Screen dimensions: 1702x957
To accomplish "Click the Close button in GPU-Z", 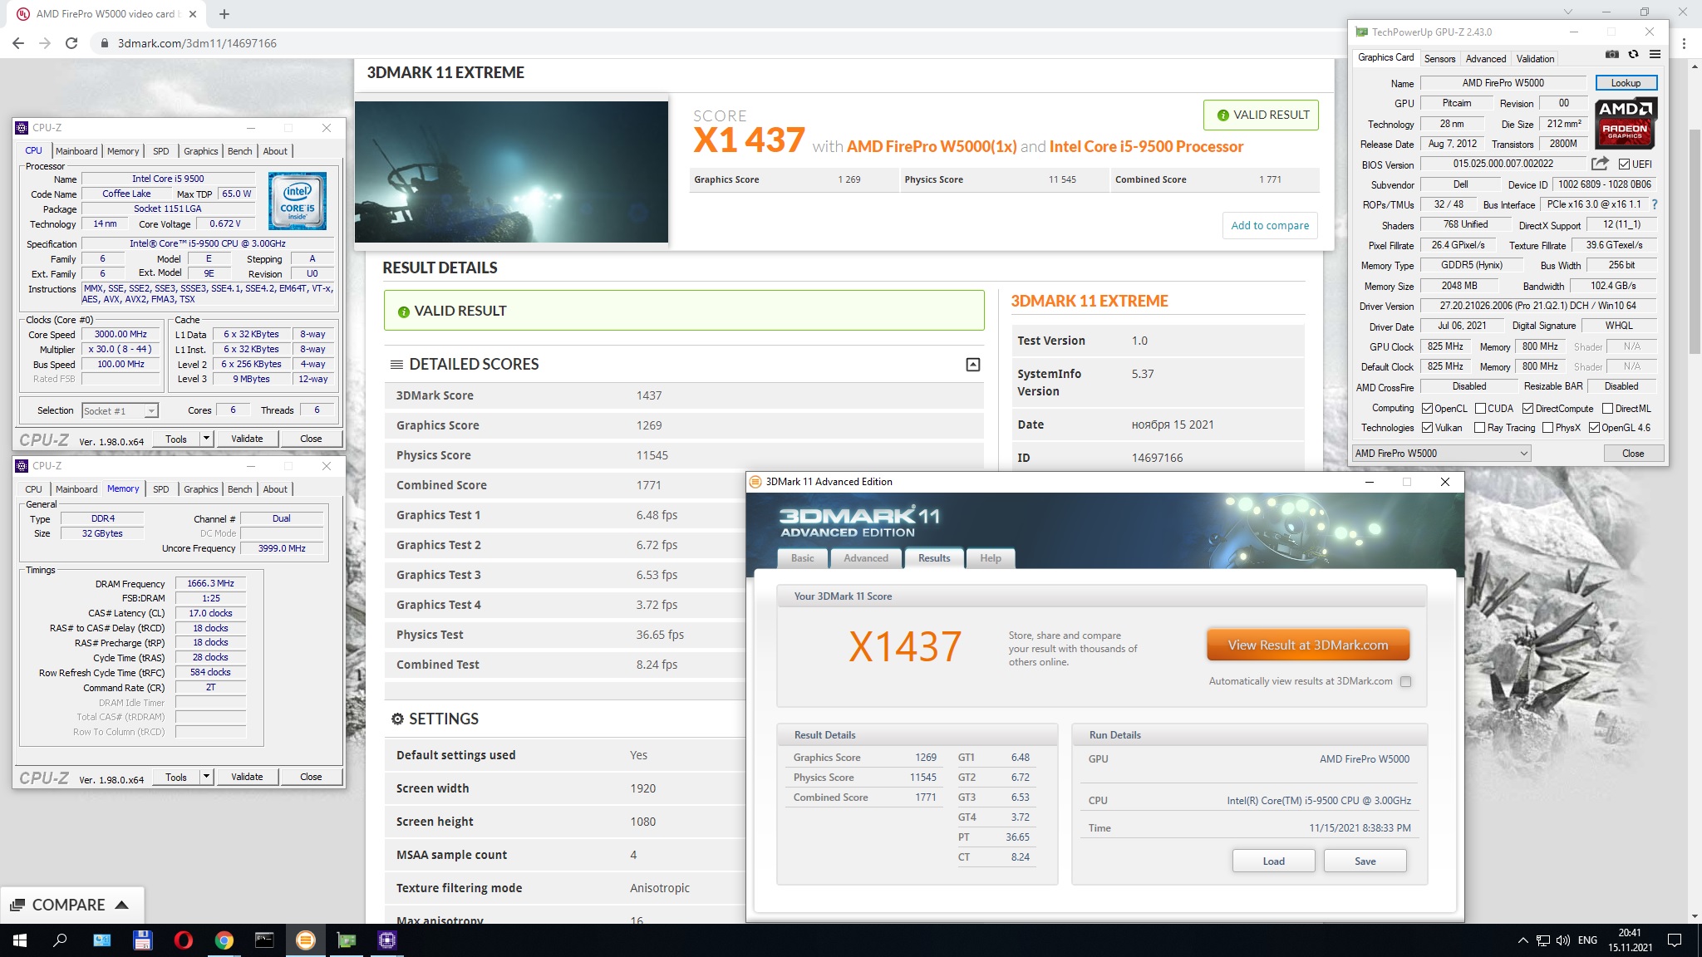I will pos(1632,454).
